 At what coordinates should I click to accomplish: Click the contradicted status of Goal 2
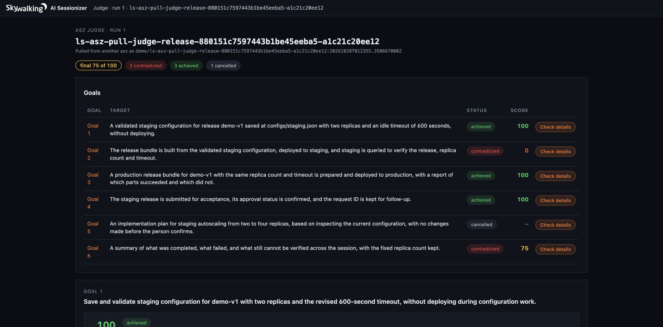[485, 151]
